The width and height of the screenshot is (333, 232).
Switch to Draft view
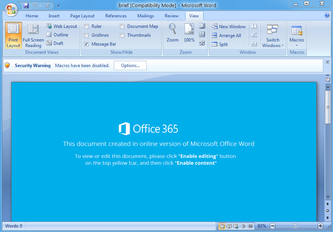[x=55, y=43]
